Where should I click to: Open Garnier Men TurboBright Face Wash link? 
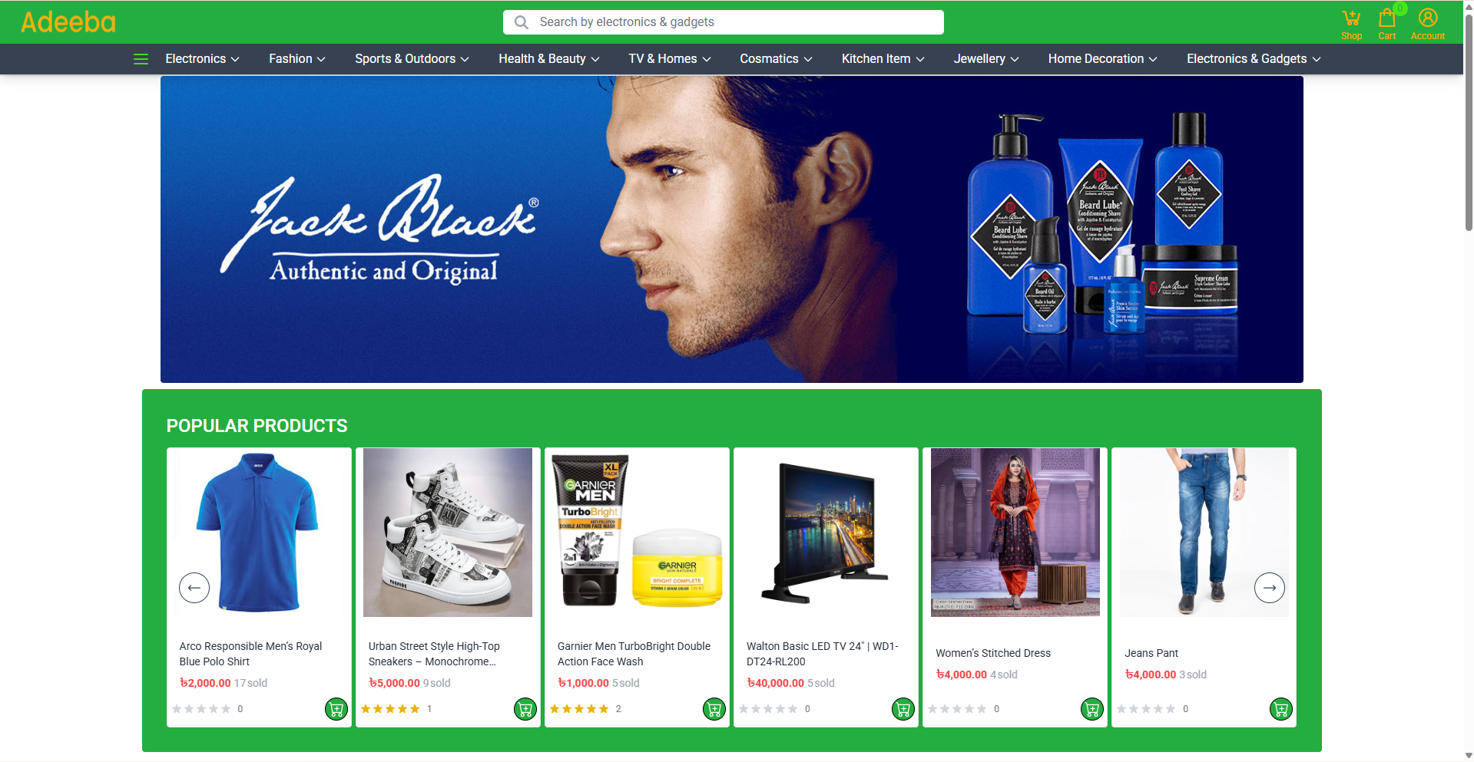click(x=634, y=654)
